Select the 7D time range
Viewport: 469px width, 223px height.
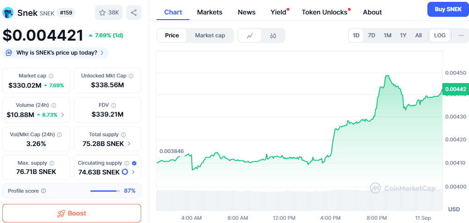[371, 35]
